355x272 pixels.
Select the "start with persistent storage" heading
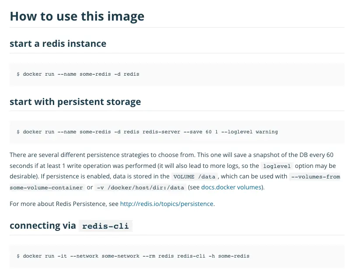[75, 102]
